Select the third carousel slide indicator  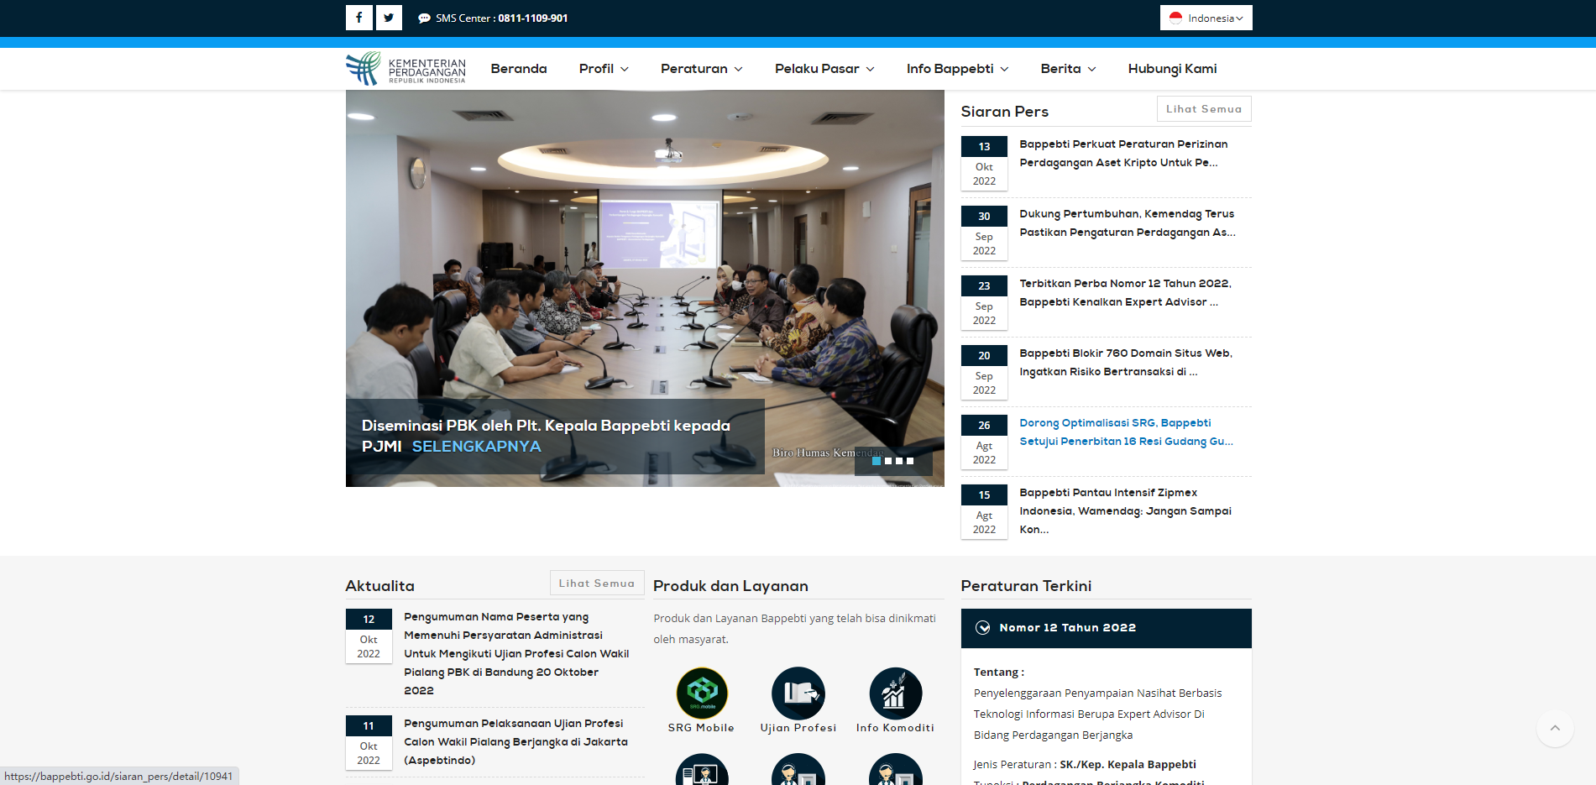(x=899, y=461)
